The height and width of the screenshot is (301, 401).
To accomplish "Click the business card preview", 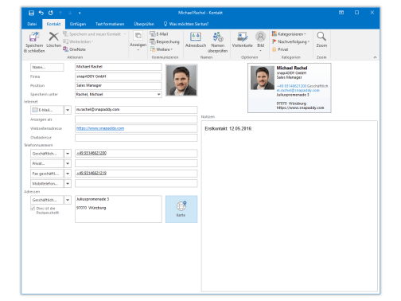I will (290, 88).
